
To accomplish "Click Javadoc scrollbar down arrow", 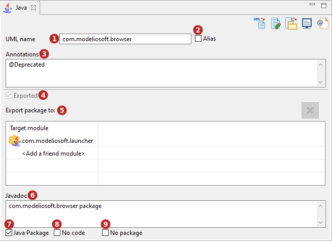I will 320,223.
